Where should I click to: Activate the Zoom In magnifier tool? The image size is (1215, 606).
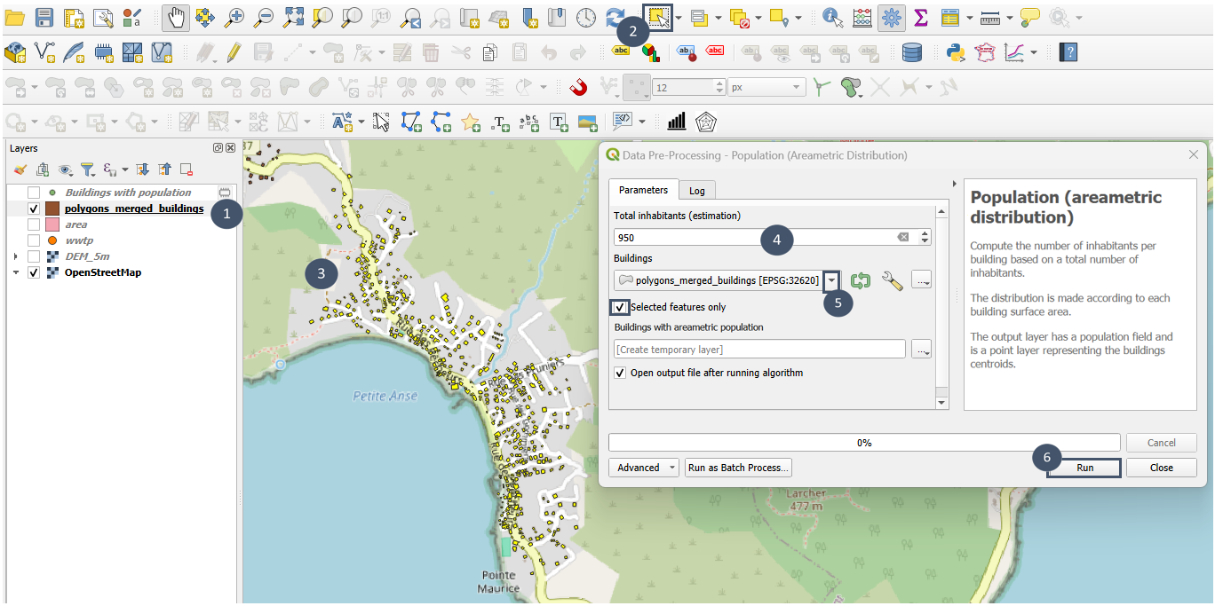234,17
